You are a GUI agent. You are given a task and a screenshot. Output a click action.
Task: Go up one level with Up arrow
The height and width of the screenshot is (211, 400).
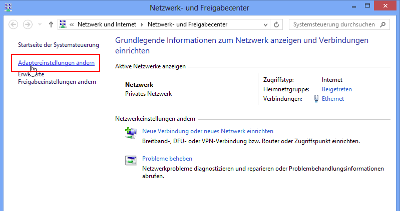pyautogui.click(x=51, y=24)
